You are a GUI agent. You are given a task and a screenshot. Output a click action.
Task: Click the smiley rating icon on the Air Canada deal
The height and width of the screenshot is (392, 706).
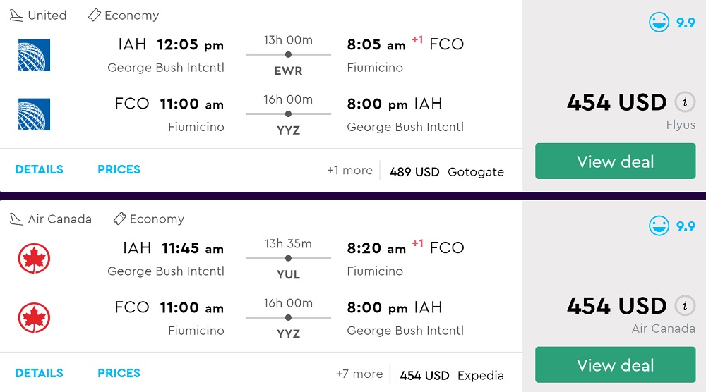(x=659, y=226)
